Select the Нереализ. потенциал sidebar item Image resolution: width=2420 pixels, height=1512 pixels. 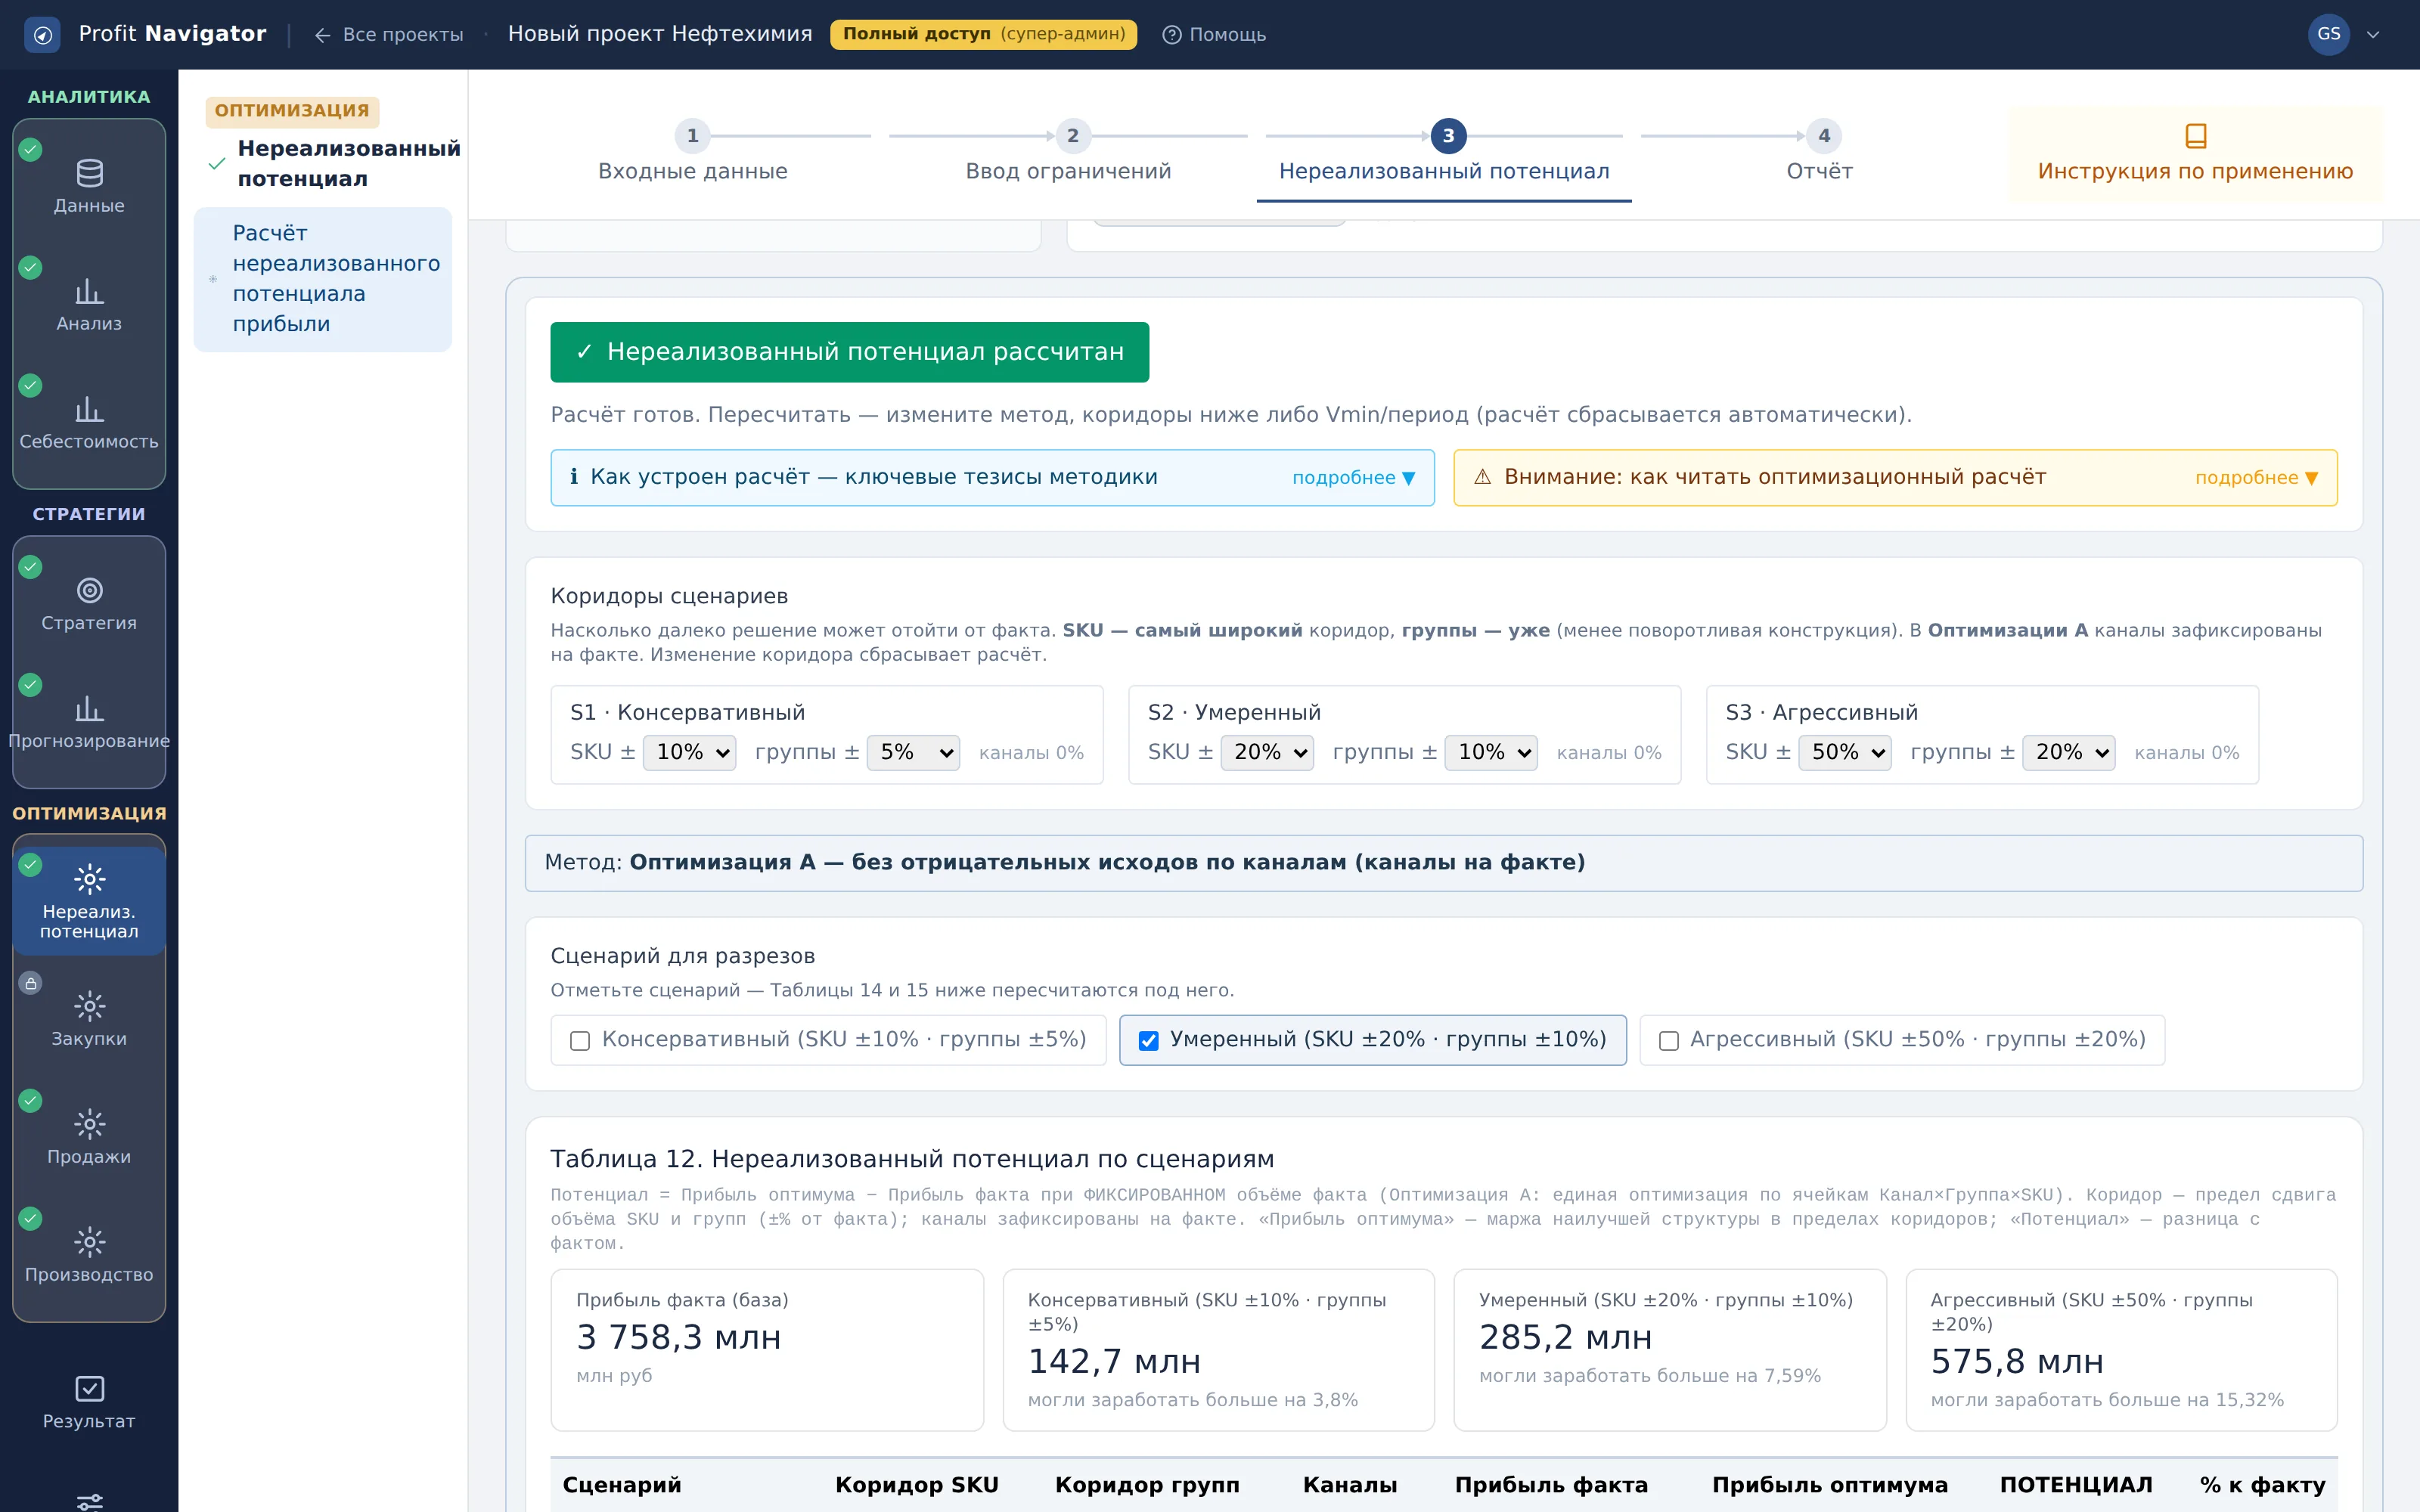click(x=89, y=901)
